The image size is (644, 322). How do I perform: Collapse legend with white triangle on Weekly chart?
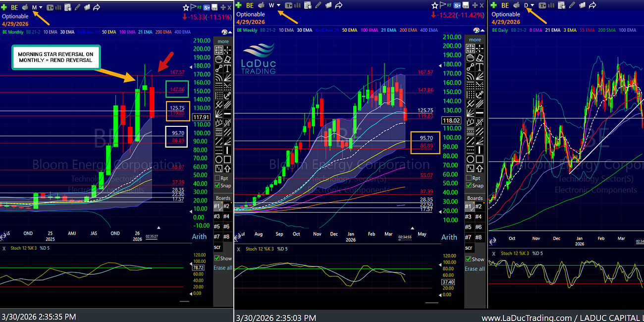click(x=483, y=30)
